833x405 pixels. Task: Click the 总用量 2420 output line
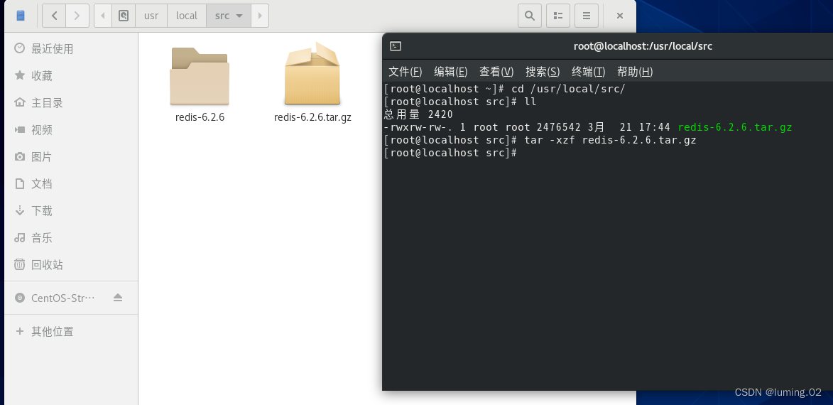pos(418,114)
